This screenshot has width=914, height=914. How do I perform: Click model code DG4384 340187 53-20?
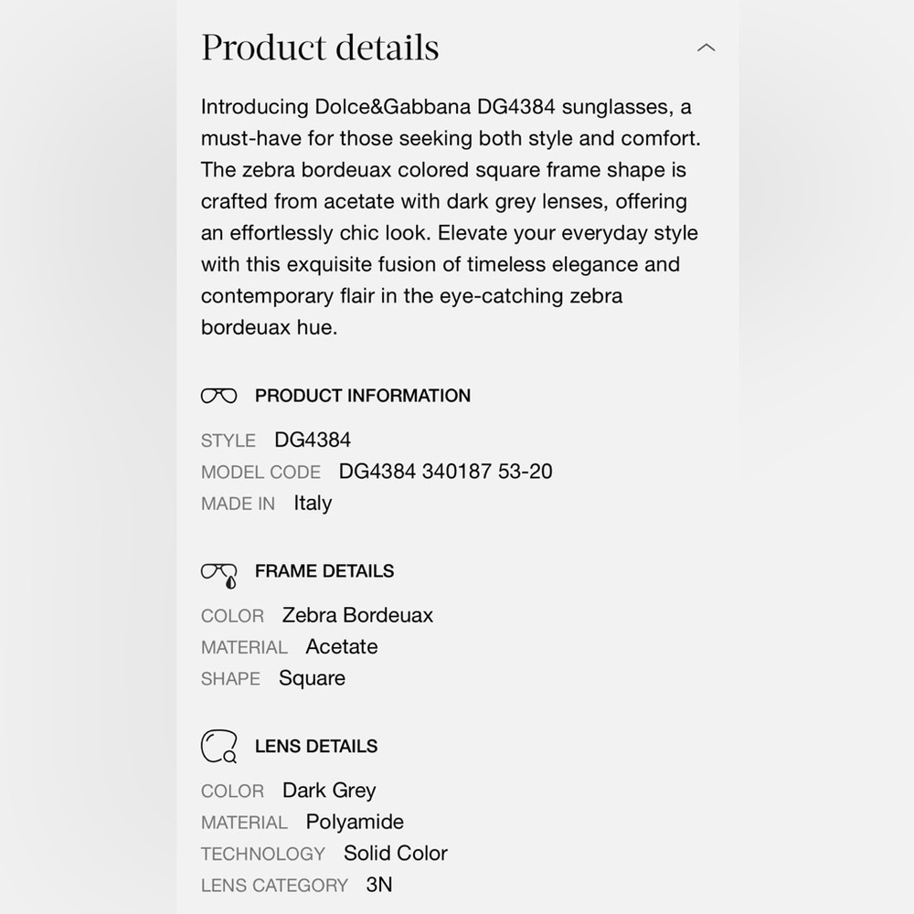click(x=445, y=472)
